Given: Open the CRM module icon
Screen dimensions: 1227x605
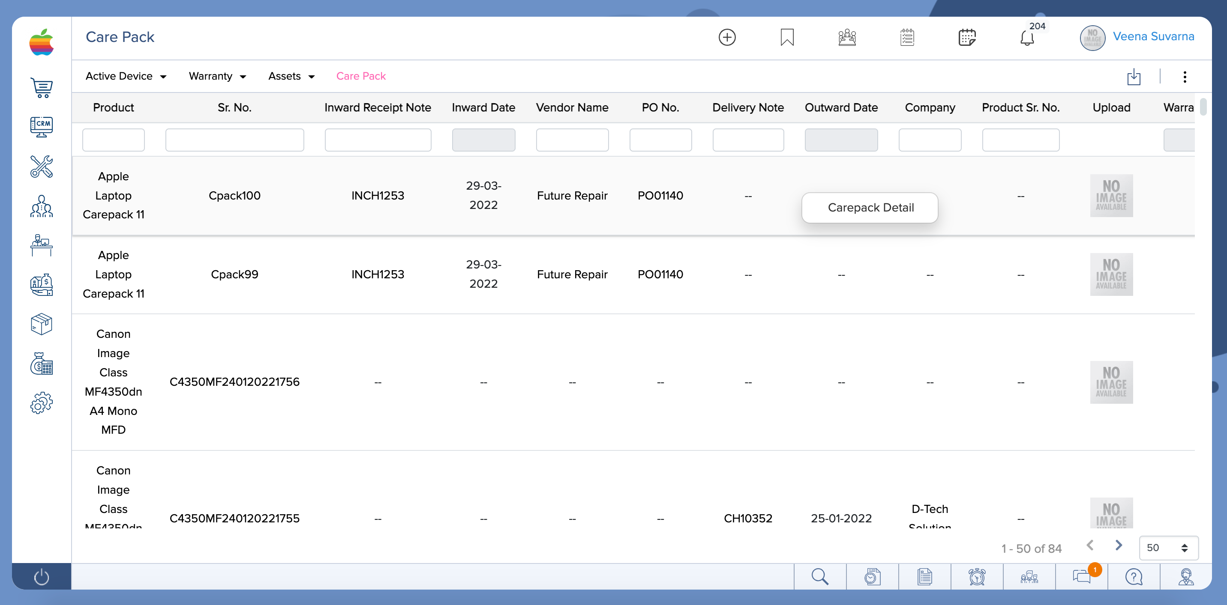Looking at the screenshot, I should (x=42, y=127).
